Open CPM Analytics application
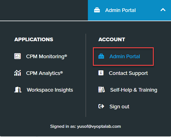 pyautogui.click(x=44, y=73)
